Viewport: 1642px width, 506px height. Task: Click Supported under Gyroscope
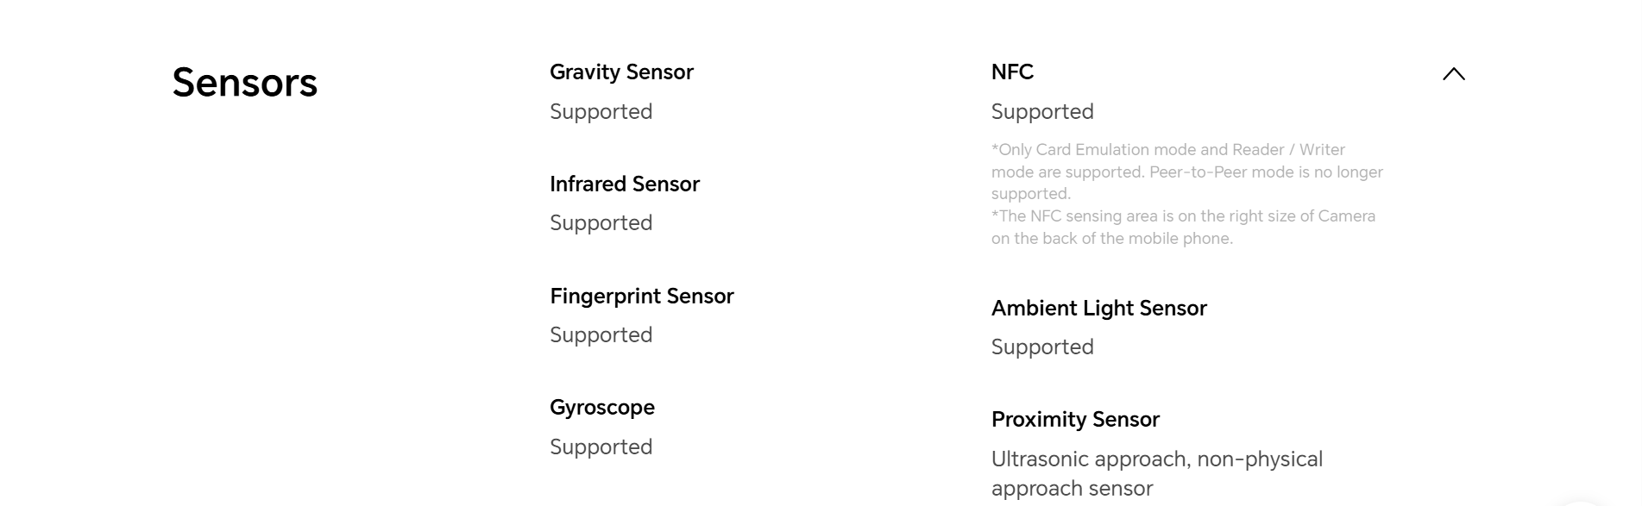pos(601,447)
